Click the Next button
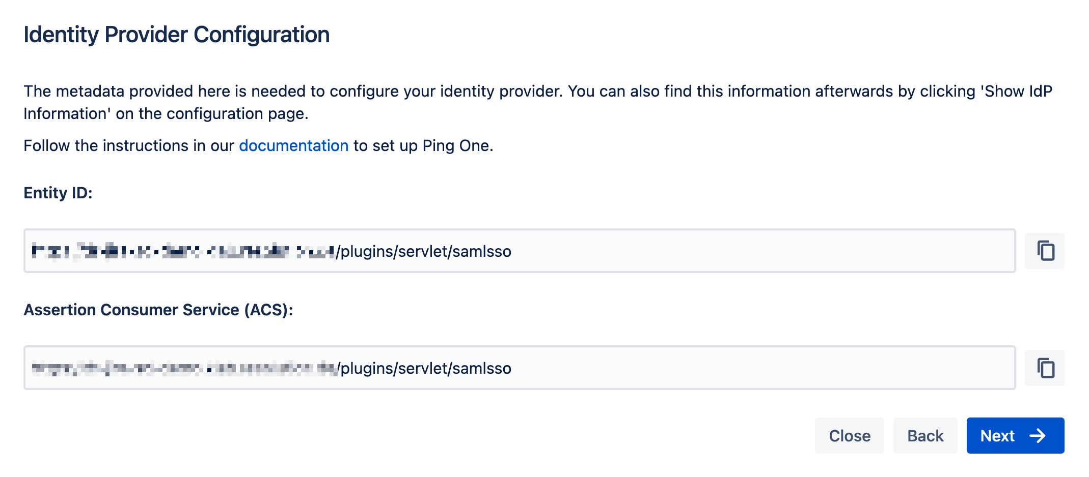The height and width of the screenshot is (477, 1089). pos(1015,436)
